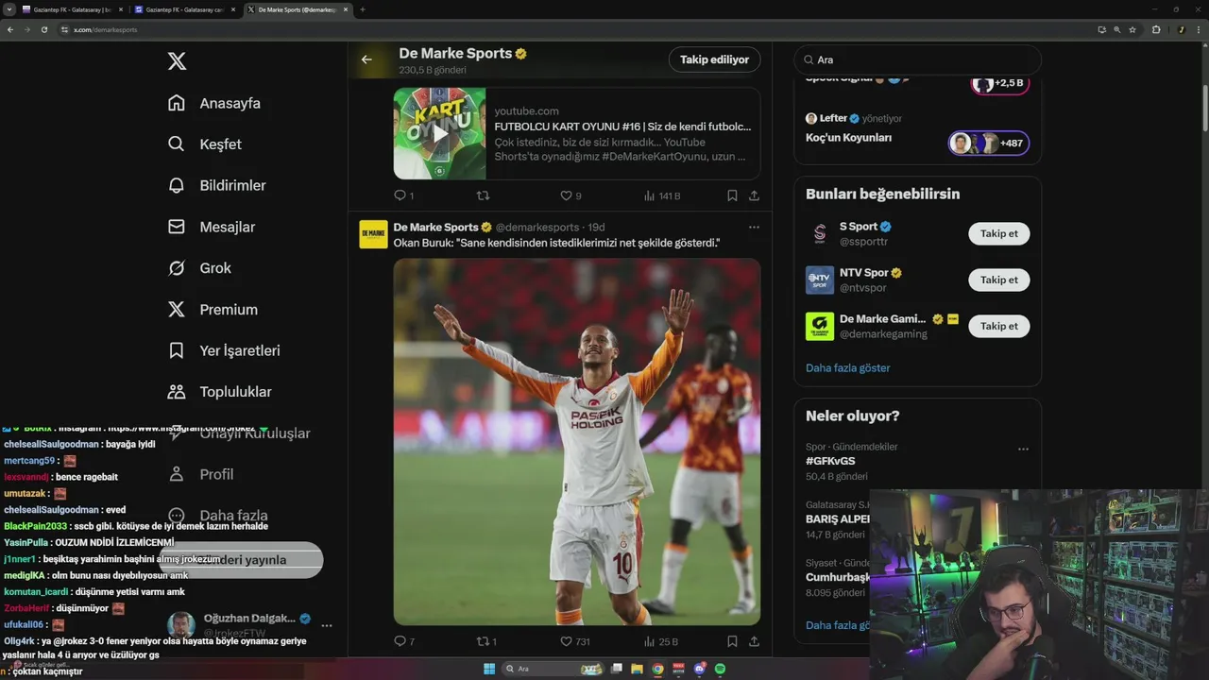Open Grok in the sidebar
The width and height of the screenshot is (1209, 680).
(x=198, y=268)
